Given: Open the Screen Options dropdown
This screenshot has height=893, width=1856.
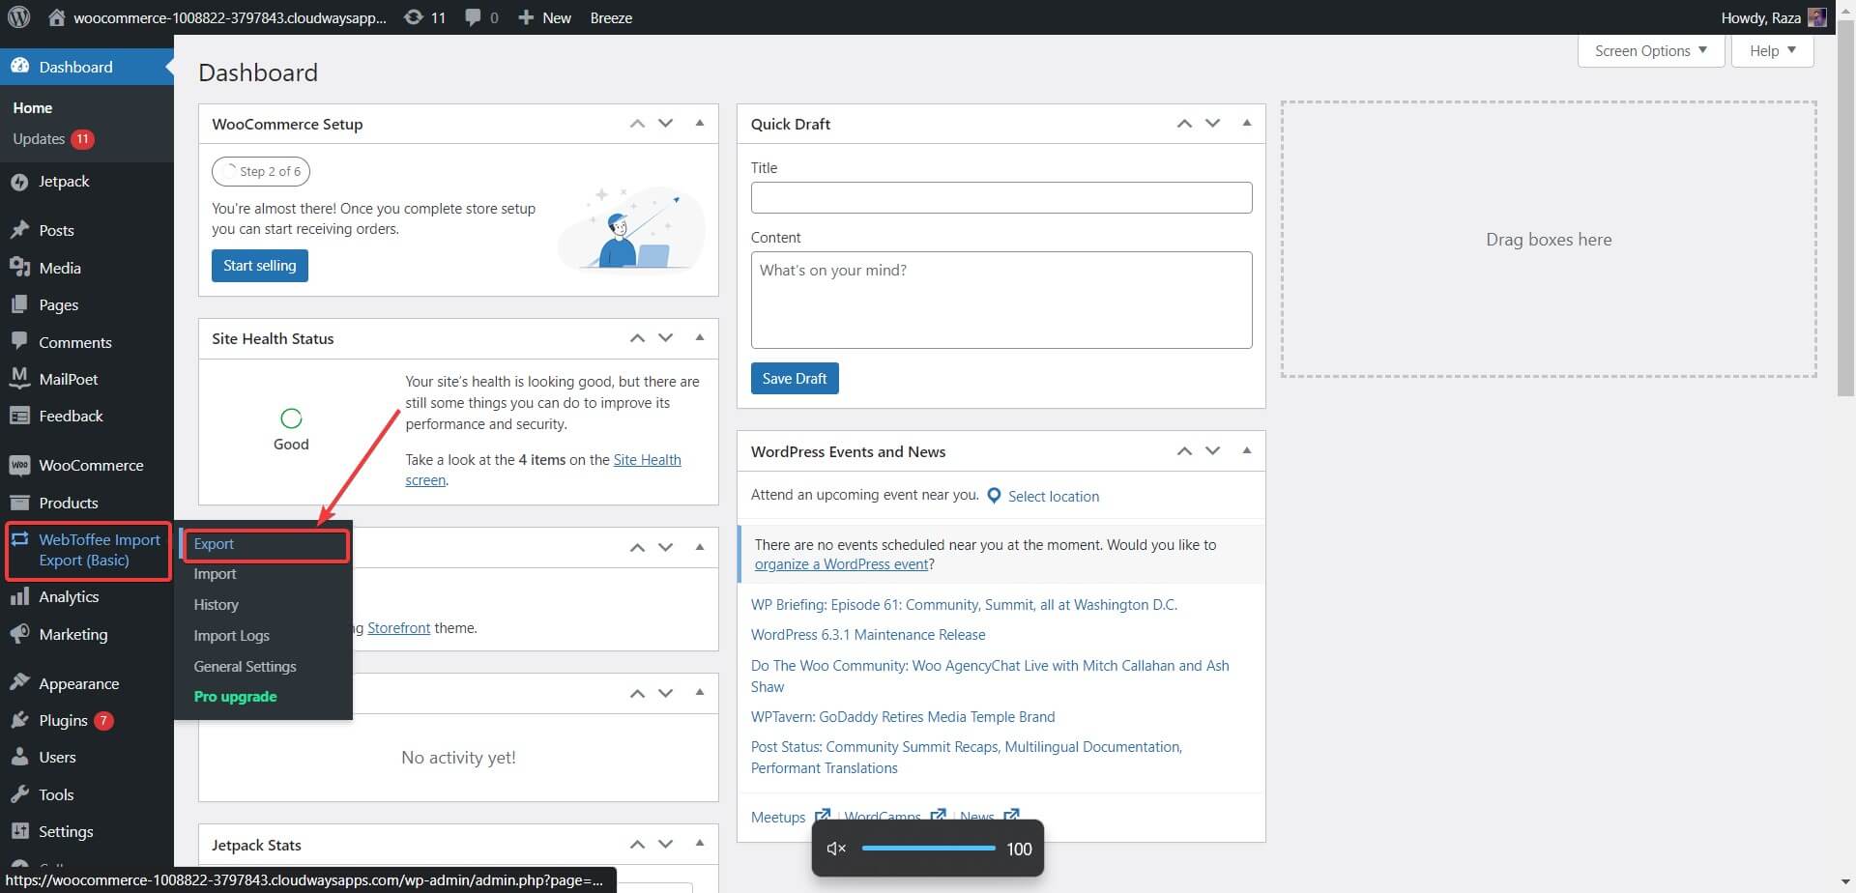Looking at the screenshot, I should coord(1650,50).
